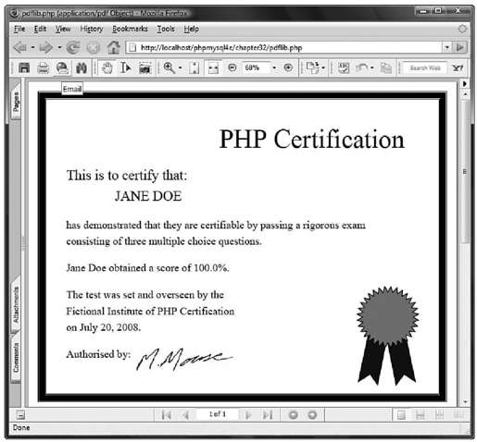
Task: Open the File menu
Action: [x=19, y=29]
